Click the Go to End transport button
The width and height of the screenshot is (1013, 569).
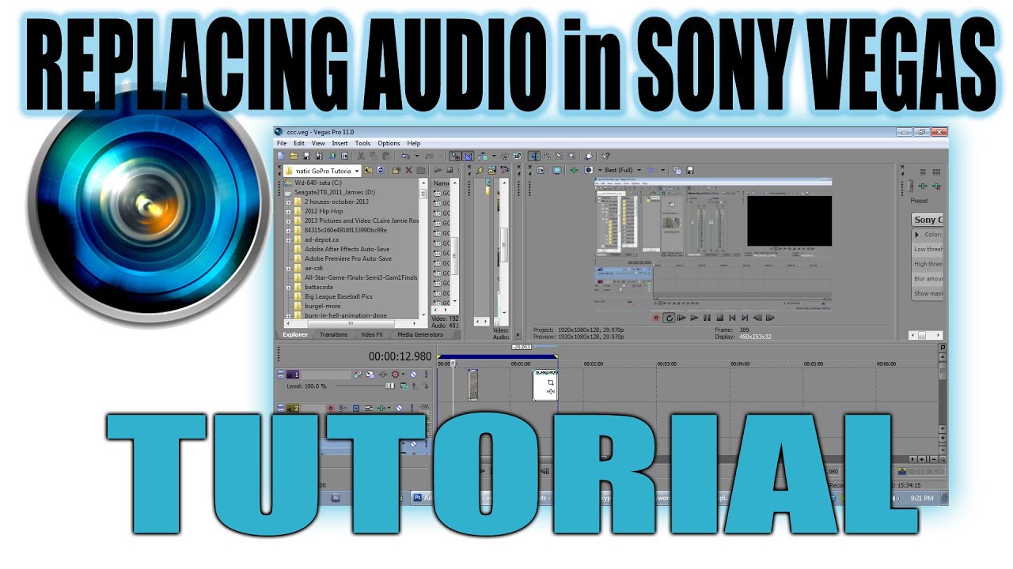pyautogui.click(x=745, y=318)
